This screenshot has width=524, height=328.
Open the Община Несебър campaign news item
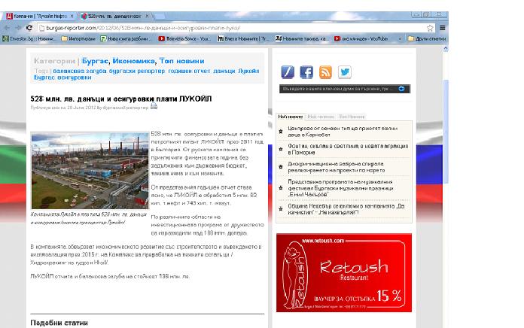[x=346, y=209]
